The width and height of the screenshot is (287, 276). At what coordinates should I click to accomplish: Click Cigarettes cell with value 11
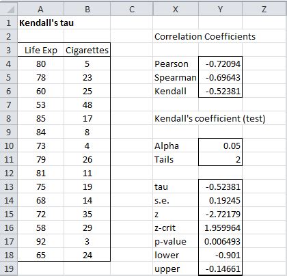[x=87, y=173]
